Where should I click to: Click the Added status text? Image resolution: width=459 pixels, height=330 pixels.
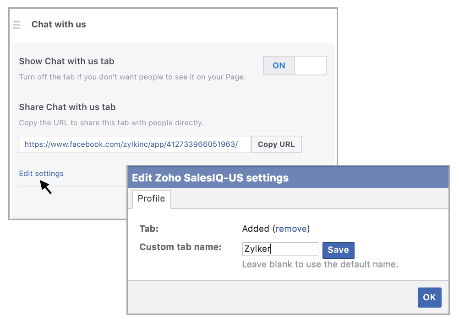click(x=256, y=229)
